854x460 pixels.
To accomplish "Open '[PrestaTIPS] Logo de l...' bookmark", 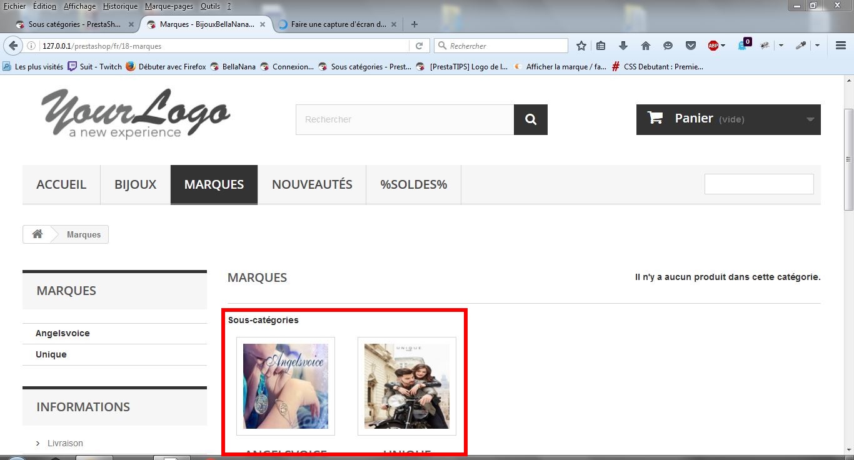I will 463,66.
